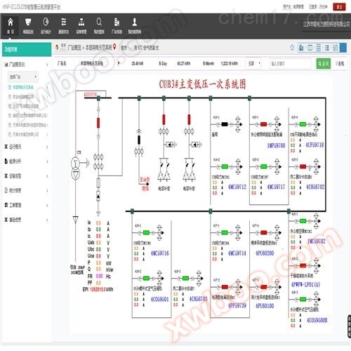Toggle the red breaker above 4PU60200 label
Screen dimensions: 351x351
[x=264, y=232]
